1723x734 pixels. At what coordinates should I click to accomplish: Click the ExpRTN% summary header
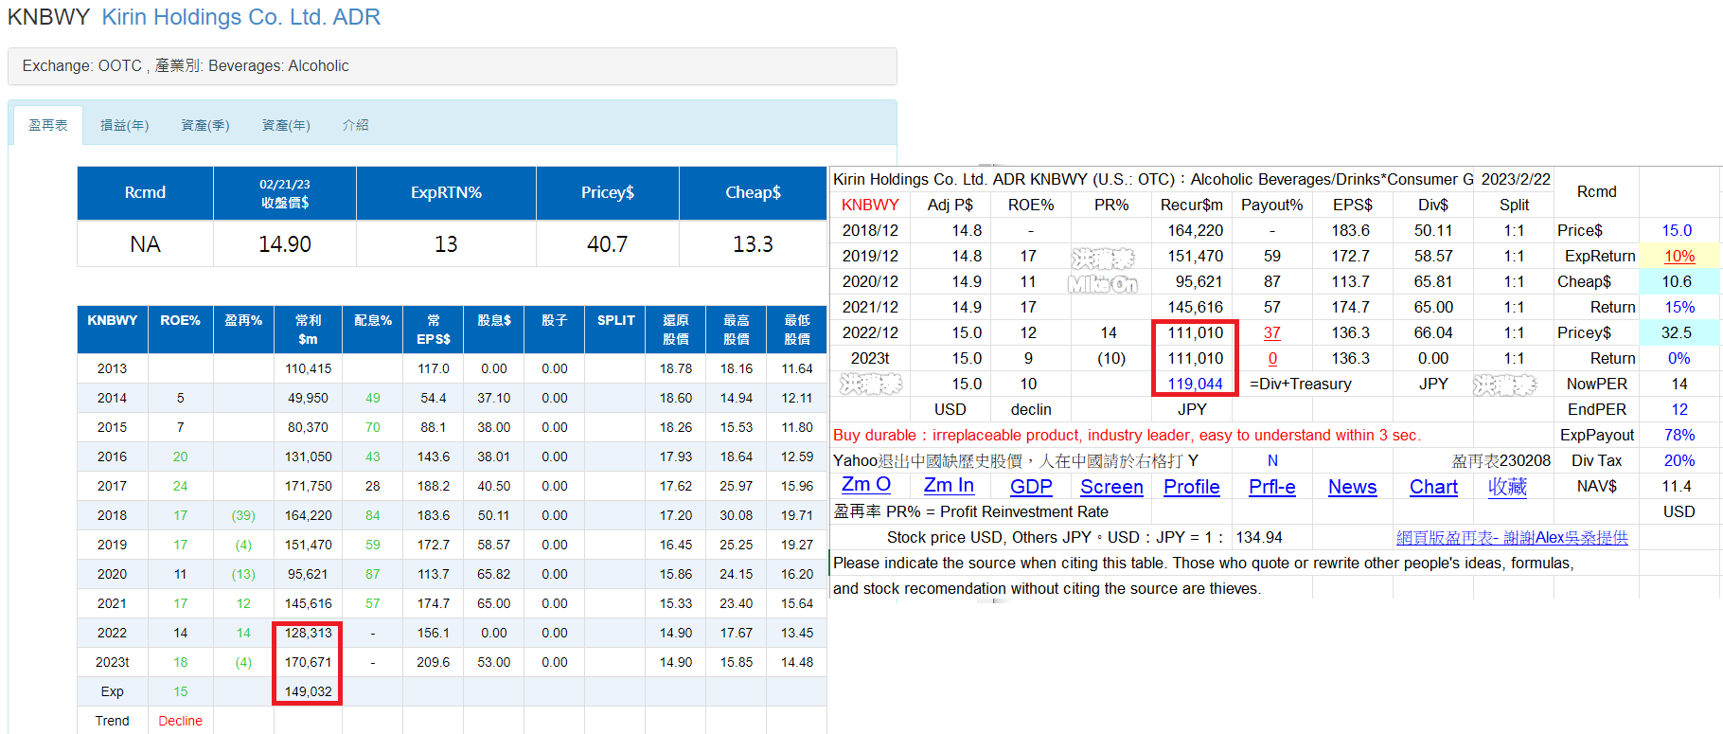click(x=446, y=193)
